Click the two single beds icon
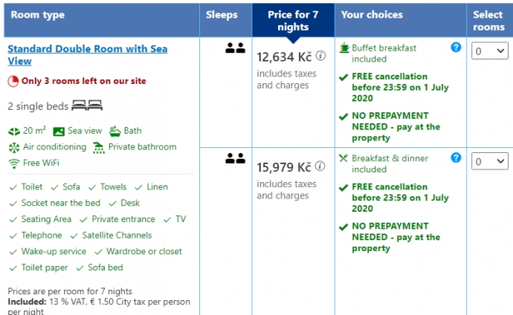This screenshot has height=315, width=513. [87, 105]
